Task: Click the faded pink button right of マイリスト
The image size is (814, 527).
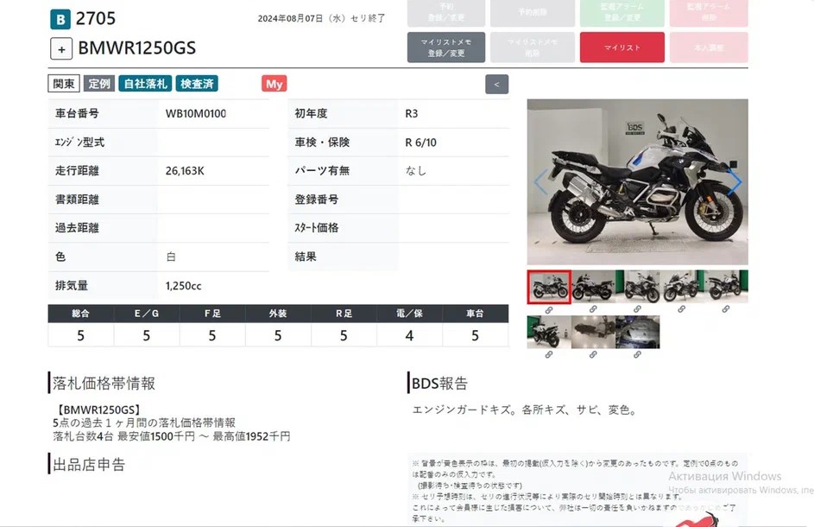Action: tap(709, 48)
